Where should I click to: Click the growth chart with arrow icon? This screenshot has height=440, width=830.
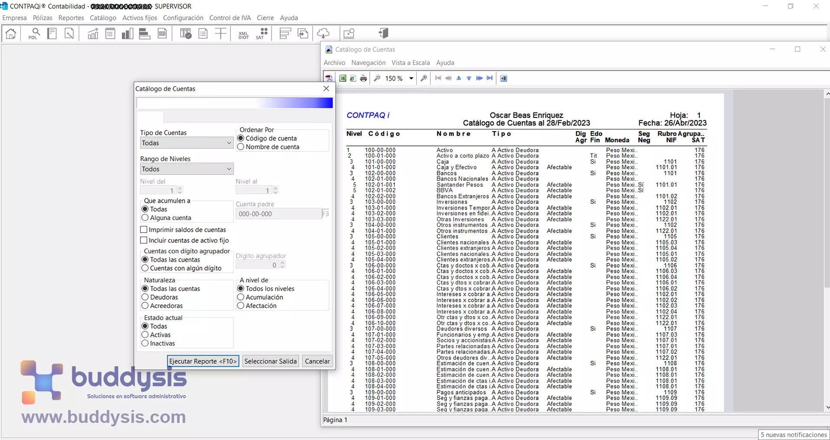click(x=92, y=33)
